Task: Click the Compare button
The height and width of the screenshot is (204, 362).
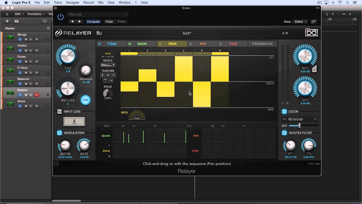Action: (93, 22)
